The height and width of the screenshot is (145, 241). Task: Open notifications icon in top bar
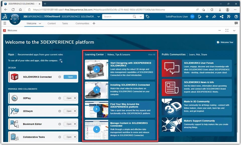[x=200, y=16]
